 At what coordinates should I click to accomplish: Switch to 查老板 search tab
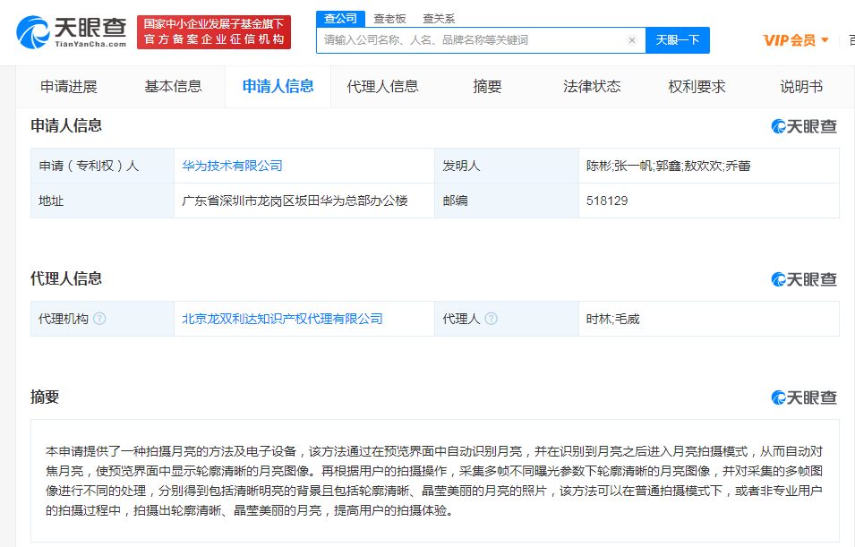pyautogui.click(x=389, y=18)
